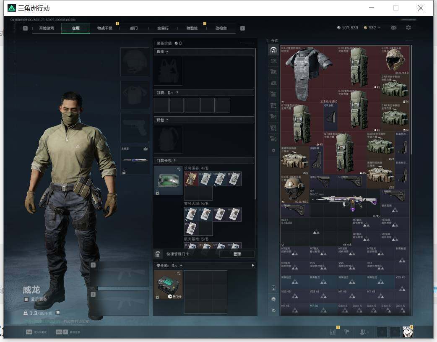Swap the safe box container
Screen dimensions: 437x342
pos(179,273)
